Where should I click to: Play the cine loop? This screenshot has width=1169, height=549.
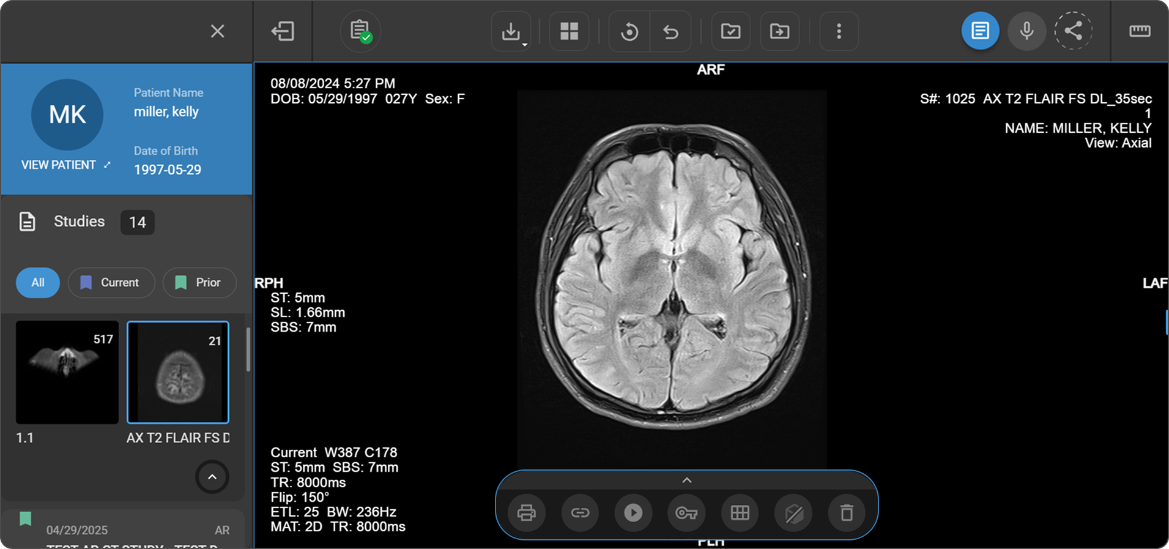633,512
